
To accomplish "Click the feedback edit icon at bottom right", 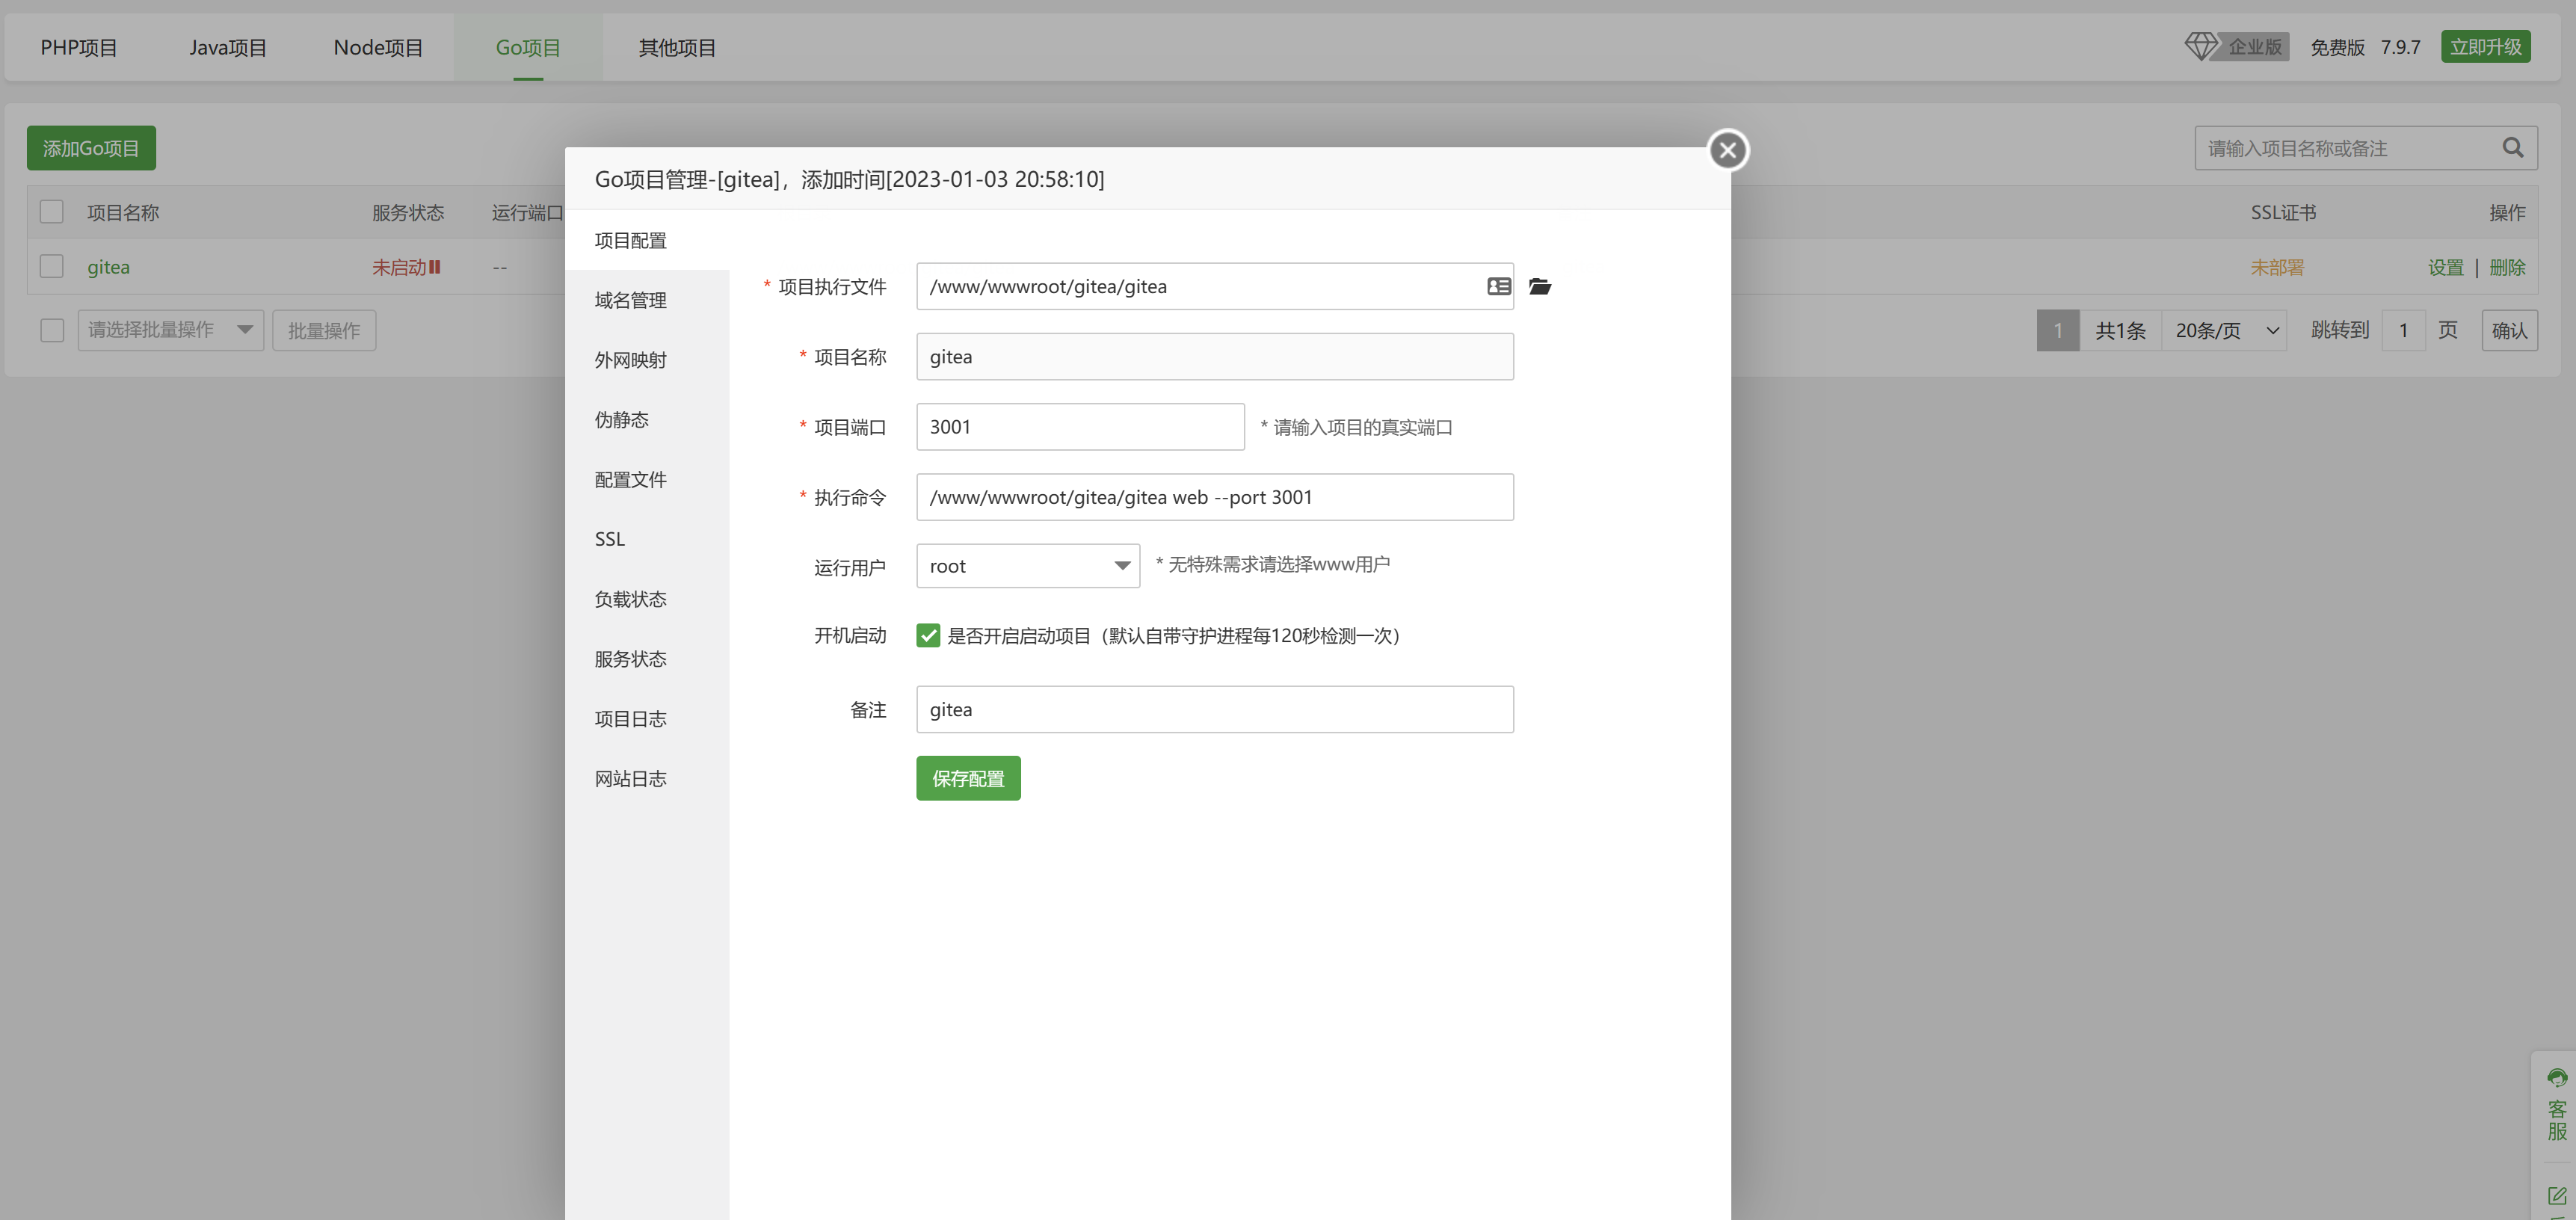I will (2557, 1196).
